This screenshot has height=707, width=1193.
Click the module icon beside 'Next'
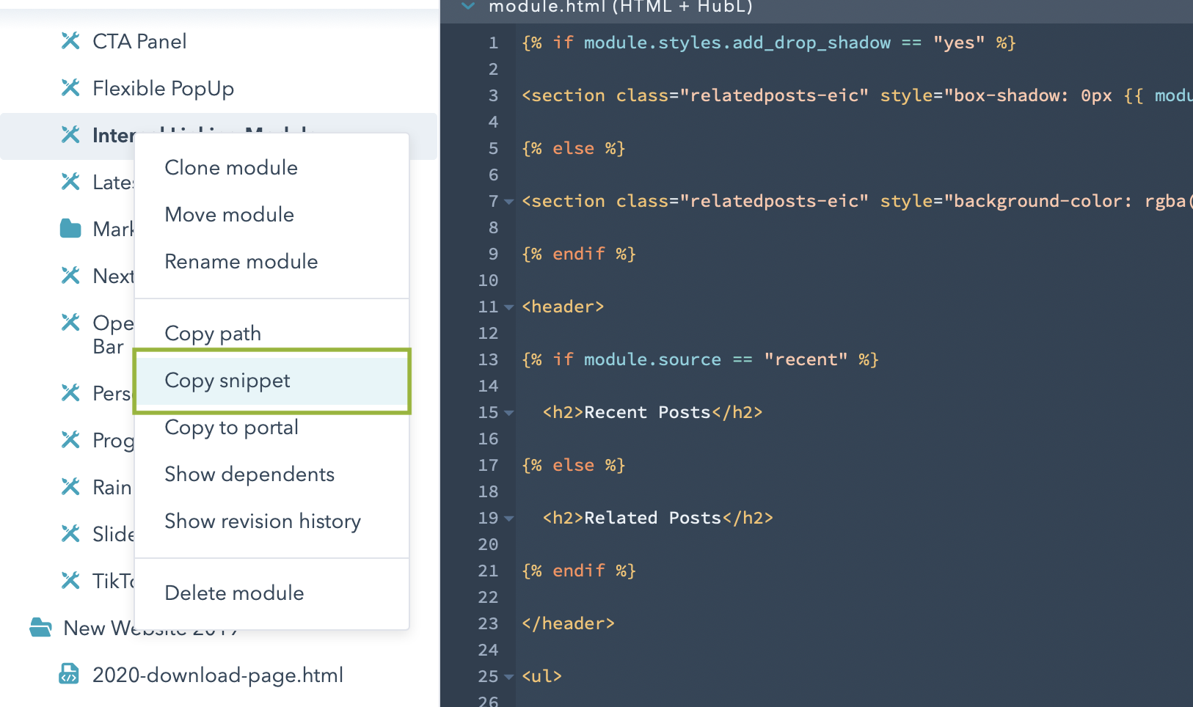[x=70, y=276]
